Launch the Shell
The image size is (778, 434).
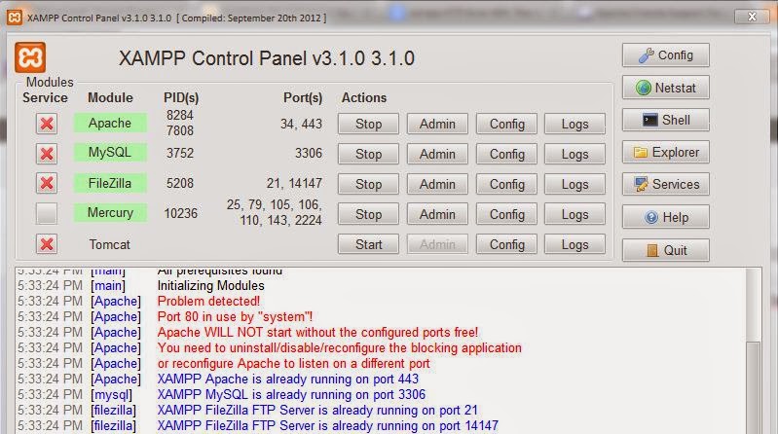[665, 120]
